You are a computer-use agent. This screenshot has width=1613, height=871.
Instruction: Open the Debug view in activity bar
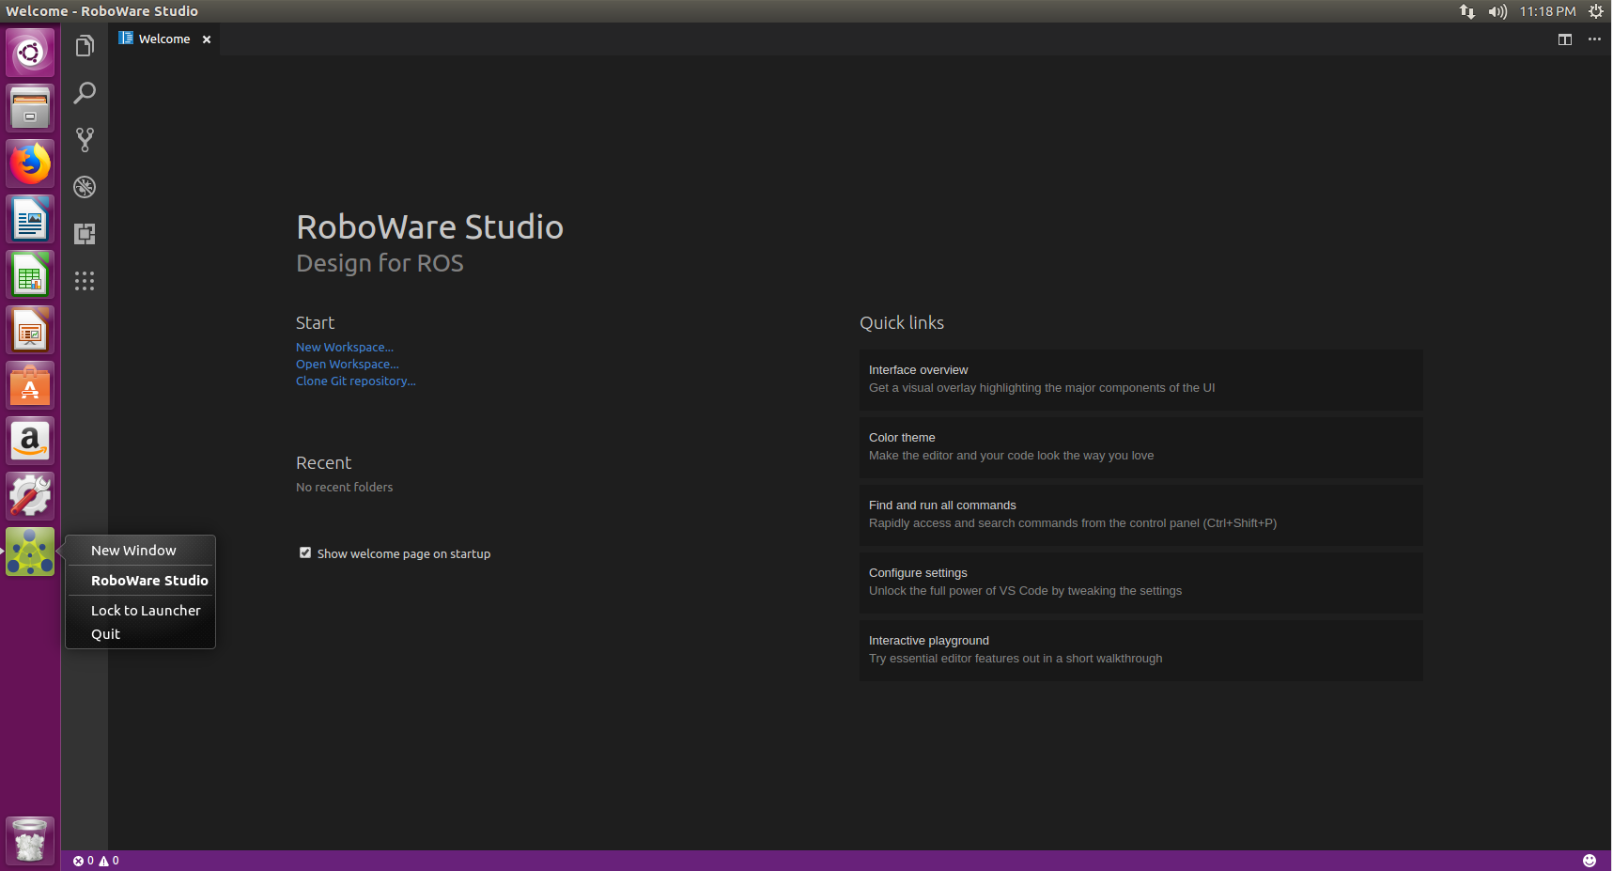(85, 187)
